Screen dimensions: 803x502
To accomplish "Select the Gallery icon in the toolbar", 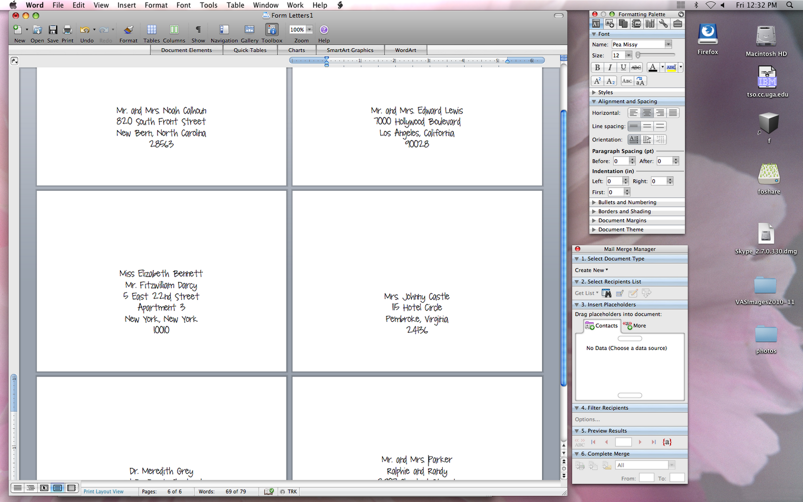I will coord(249,31).
